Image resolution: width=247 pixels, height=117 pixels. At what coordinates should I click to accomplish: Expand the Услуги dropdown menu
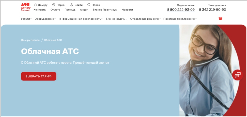(x=26, y=19)
